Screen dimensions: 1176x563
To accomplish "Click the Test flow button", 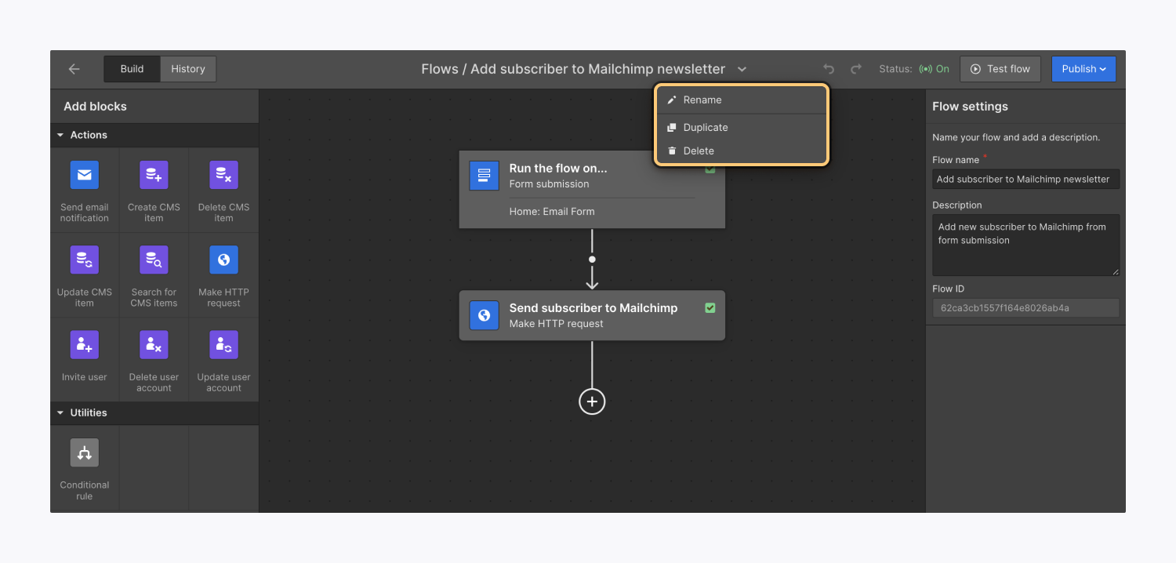I will 1000,69.
